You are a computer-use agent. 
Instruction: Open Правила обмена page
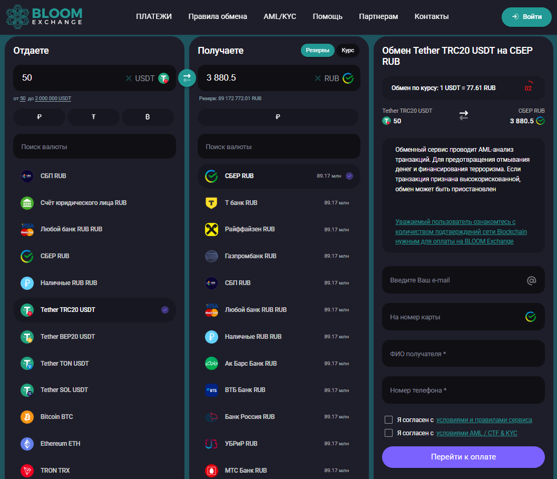218,16
